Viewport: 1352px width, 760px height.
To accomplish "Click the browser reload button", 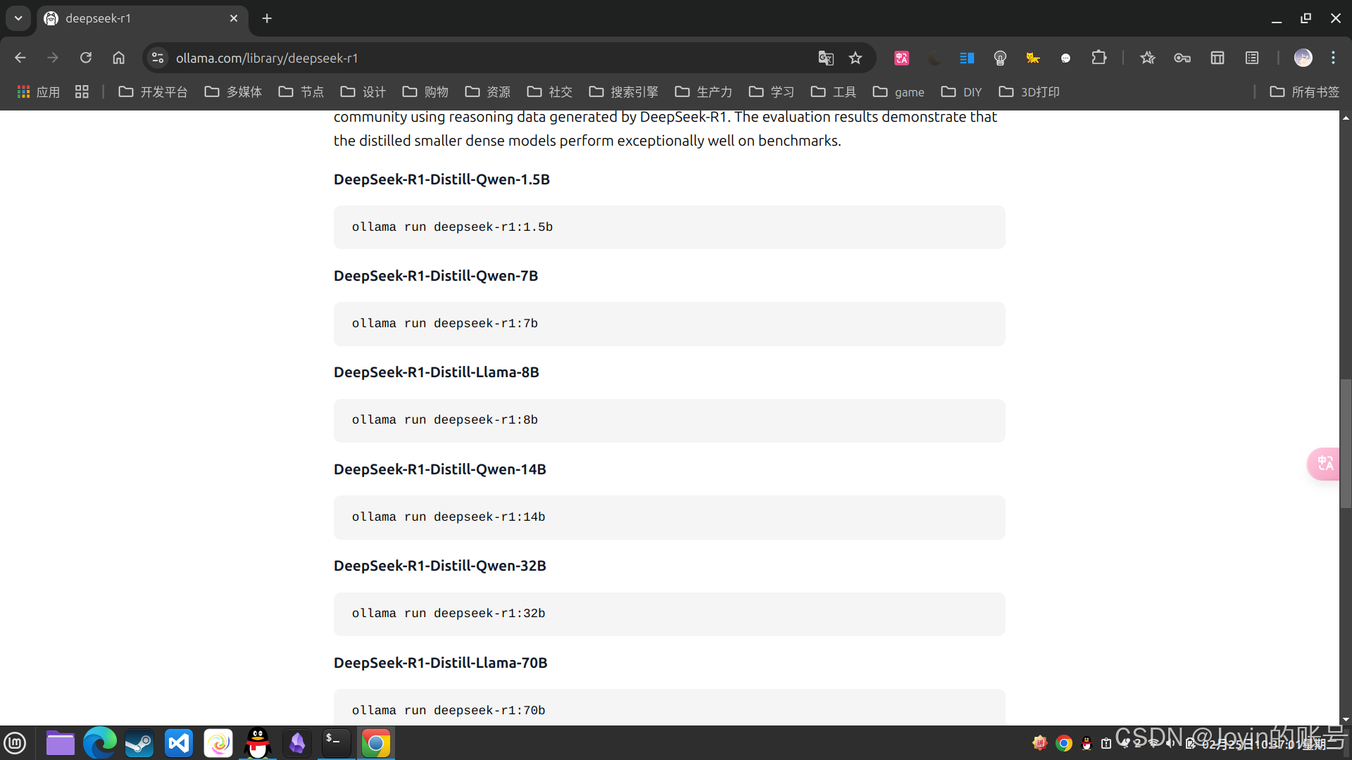I will (x=86, y=58).
